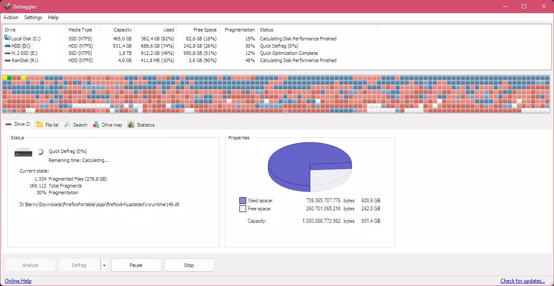The image size is (554, 286).
Task: Switch to the File list tab
Action: pos(48,125)
